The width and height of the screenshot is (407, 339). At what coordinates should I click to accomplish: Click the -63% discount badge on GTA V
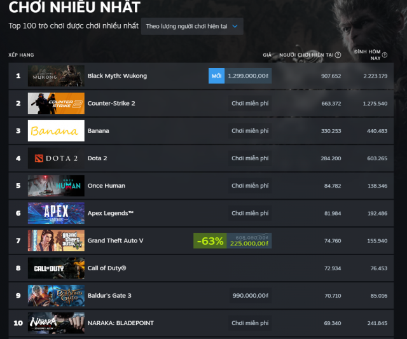coord(210,240)
